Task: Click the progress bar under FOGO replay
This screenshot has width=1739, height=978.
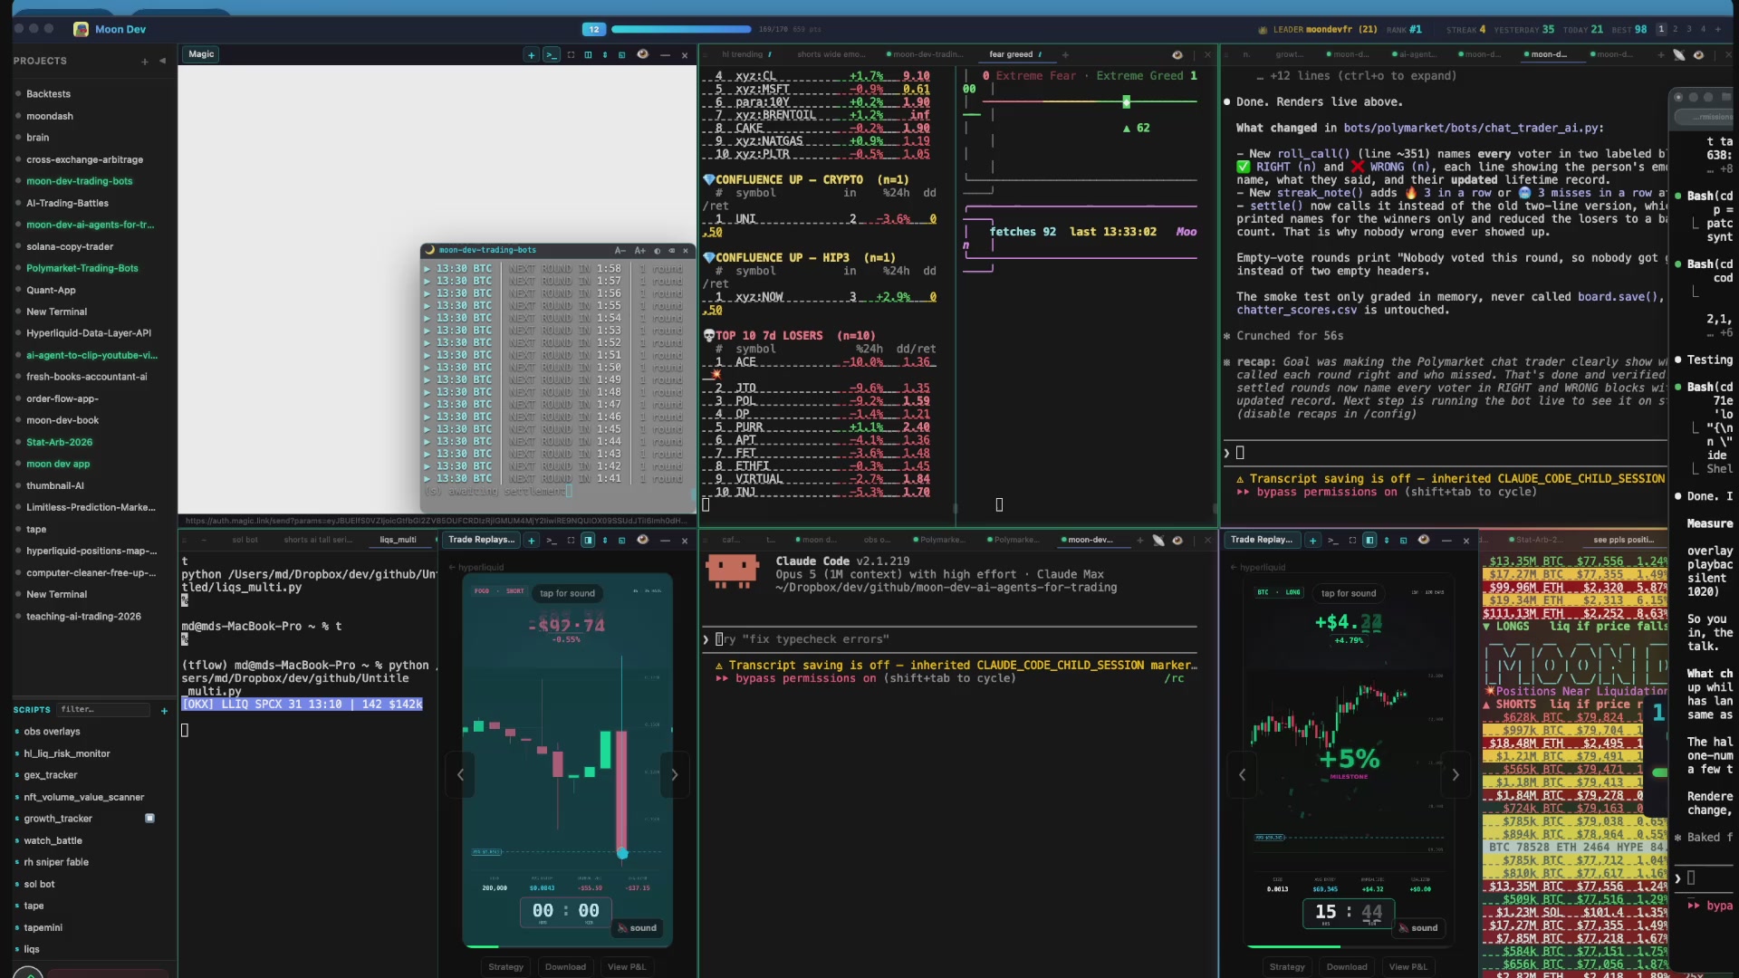Action: 568,946
